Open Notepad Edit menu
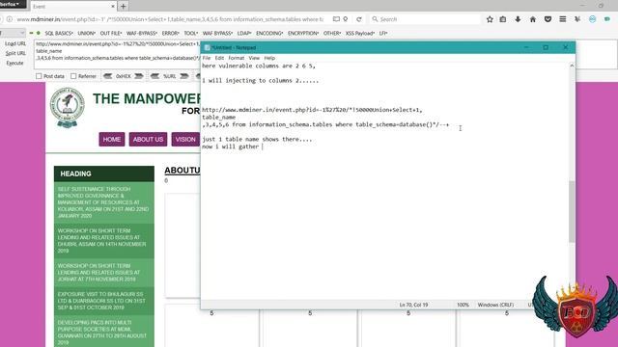Viewport: 618px width, 347px height. [x=219, y=58]
